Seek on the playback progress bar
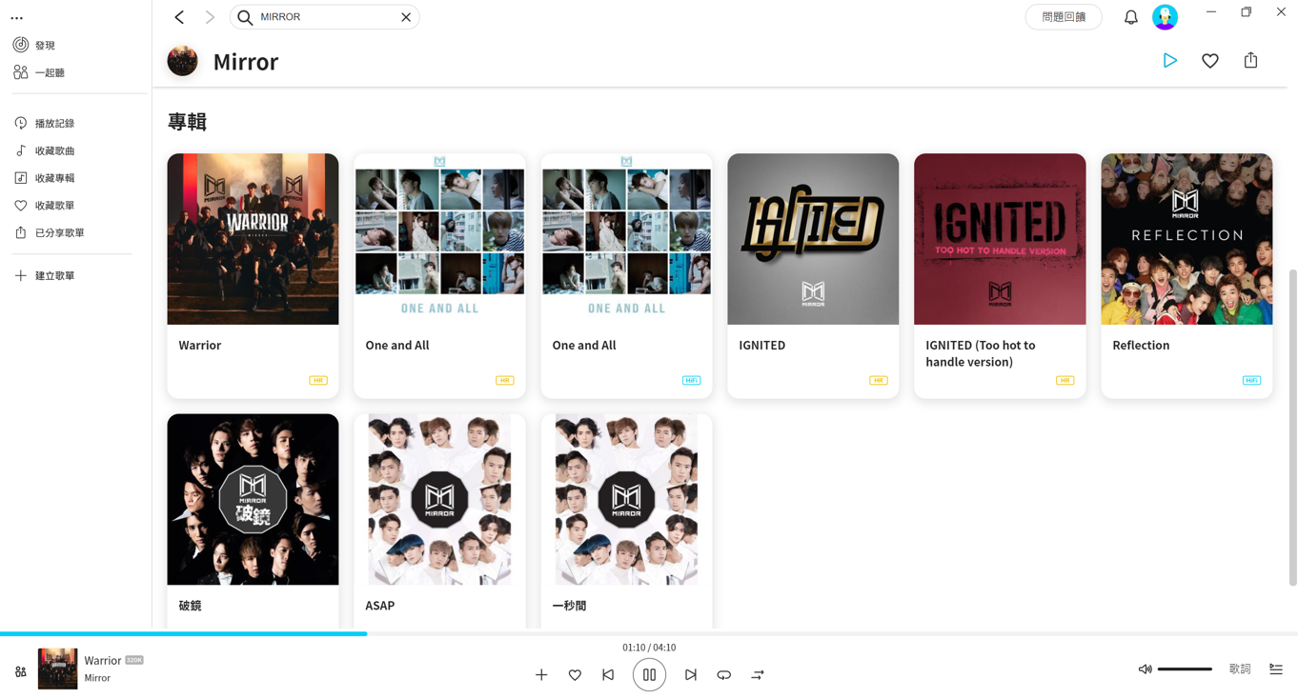 coord(649,633)
